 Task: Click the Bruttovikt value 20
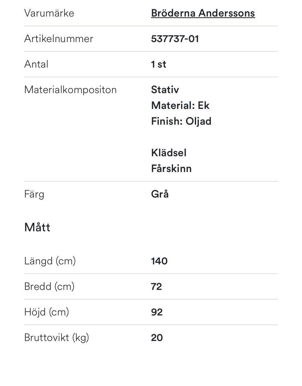coord(157,338)
